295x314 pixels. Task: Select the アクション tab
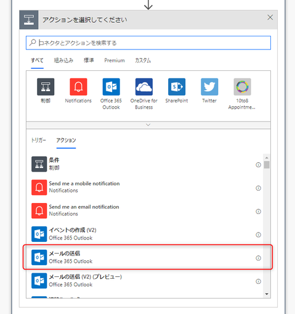(x=66, y=140)
